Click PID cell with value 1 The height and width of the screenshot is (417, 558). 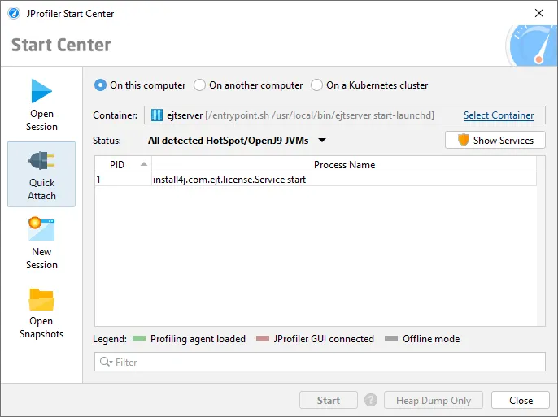pyautogui.click(x=123, y=180)
